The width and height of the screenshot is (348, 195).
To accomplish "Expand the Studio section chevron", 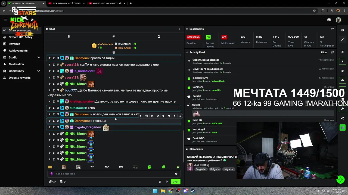I will (39, 57).
